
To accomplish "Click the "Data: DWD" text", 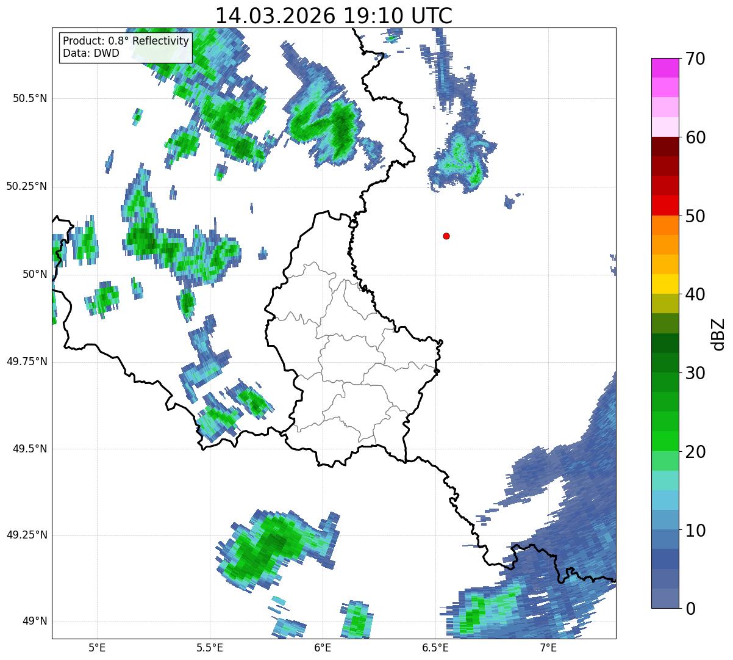I will pos(91,53).
